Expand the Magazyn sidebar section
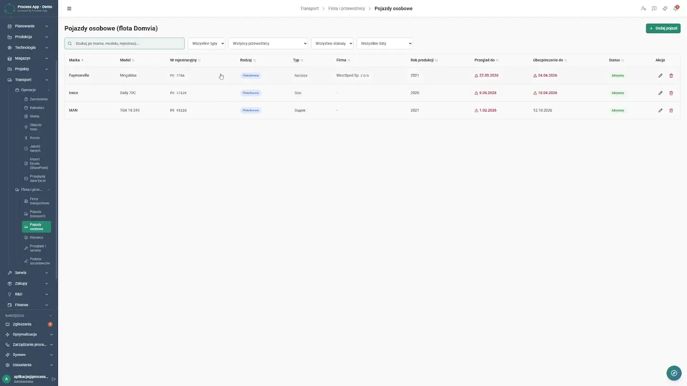The width and height of the screenshot is (687, 386). point(29,58)
